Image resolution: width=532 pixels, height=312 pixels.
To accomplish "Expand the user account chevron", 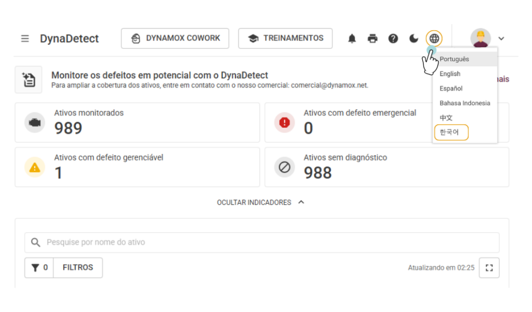I will (x=501, y=38).
